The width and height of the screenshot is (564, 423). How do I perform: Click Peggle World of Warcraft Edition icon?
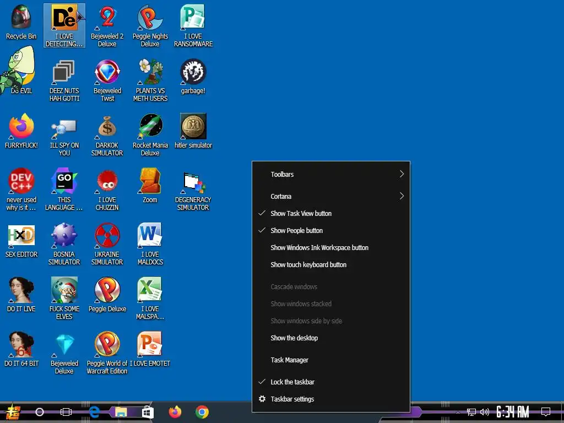click(107, 353)
